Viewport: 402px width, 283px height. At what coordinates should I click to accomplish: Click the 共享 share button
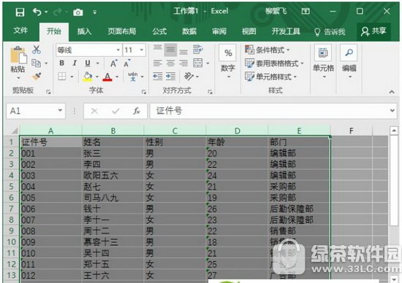(x=373, y=31)
